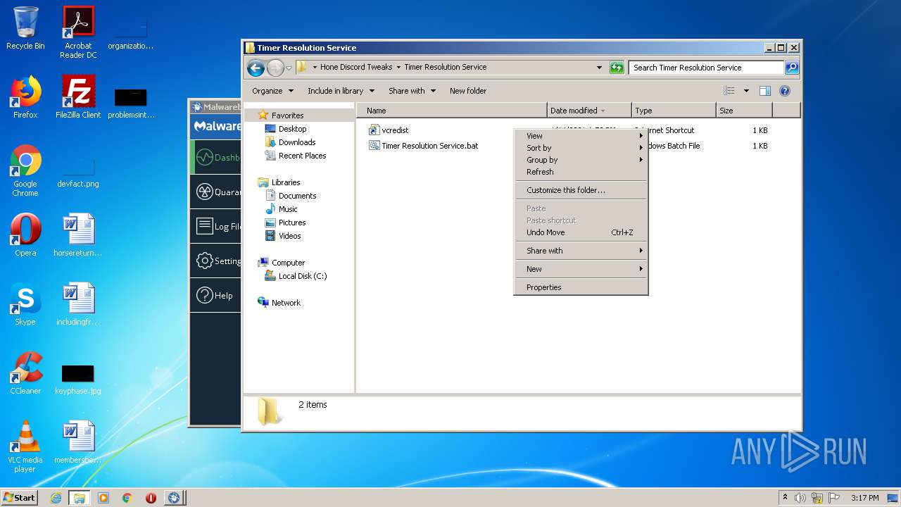Image resolution: width=901 pixels, height=507 pixels.
Task: Refresh the Explorer address bar
Action: (617, 68)
